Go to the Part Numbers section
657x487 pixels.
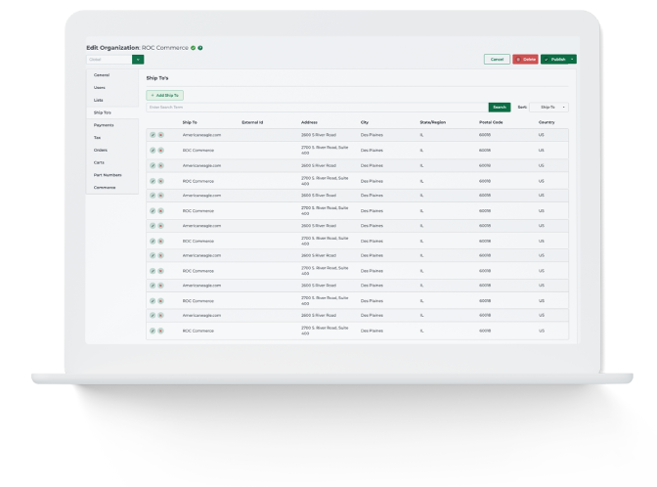point(106,175)
